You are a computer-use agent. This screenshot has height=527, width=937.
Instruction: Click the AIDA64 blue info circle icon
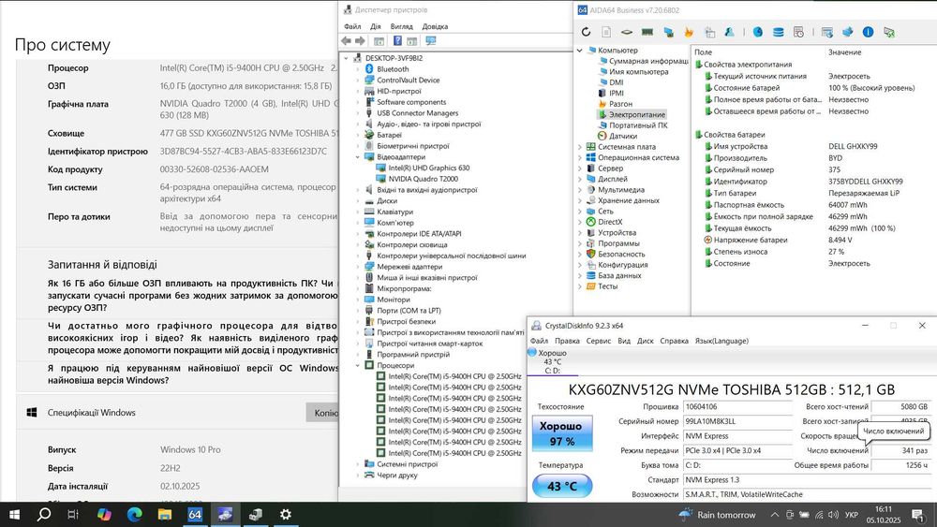coord(869,32)
